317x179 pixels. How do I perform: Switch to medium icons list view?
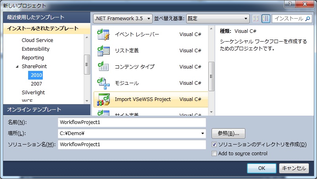coord(266,19)
